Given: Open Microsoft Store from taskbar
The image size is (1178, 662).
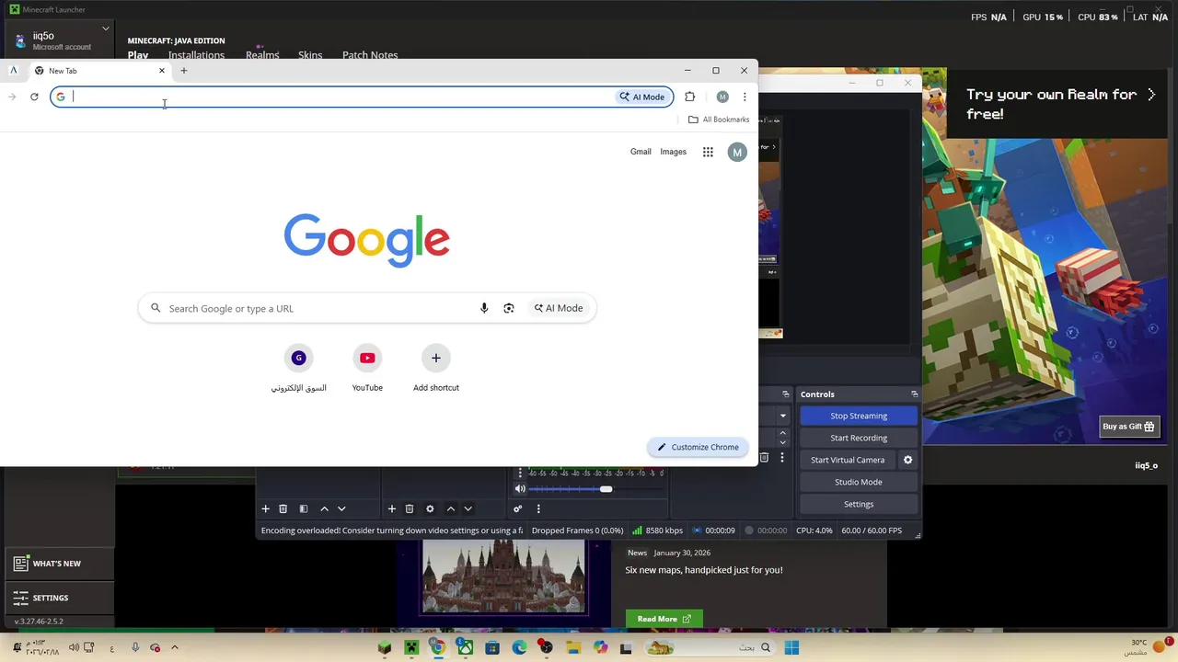Looking at the screenshot, I should 492,648.
